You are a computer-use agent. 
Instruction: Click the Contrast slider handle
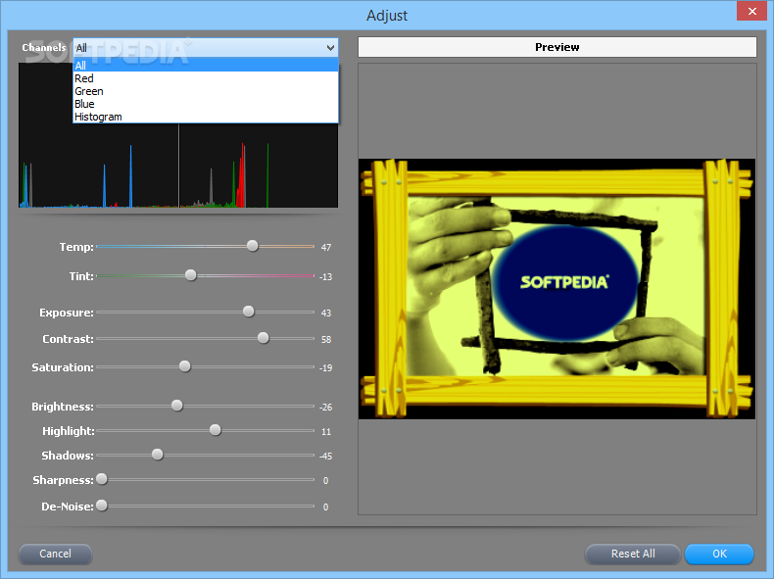point(264,338)
